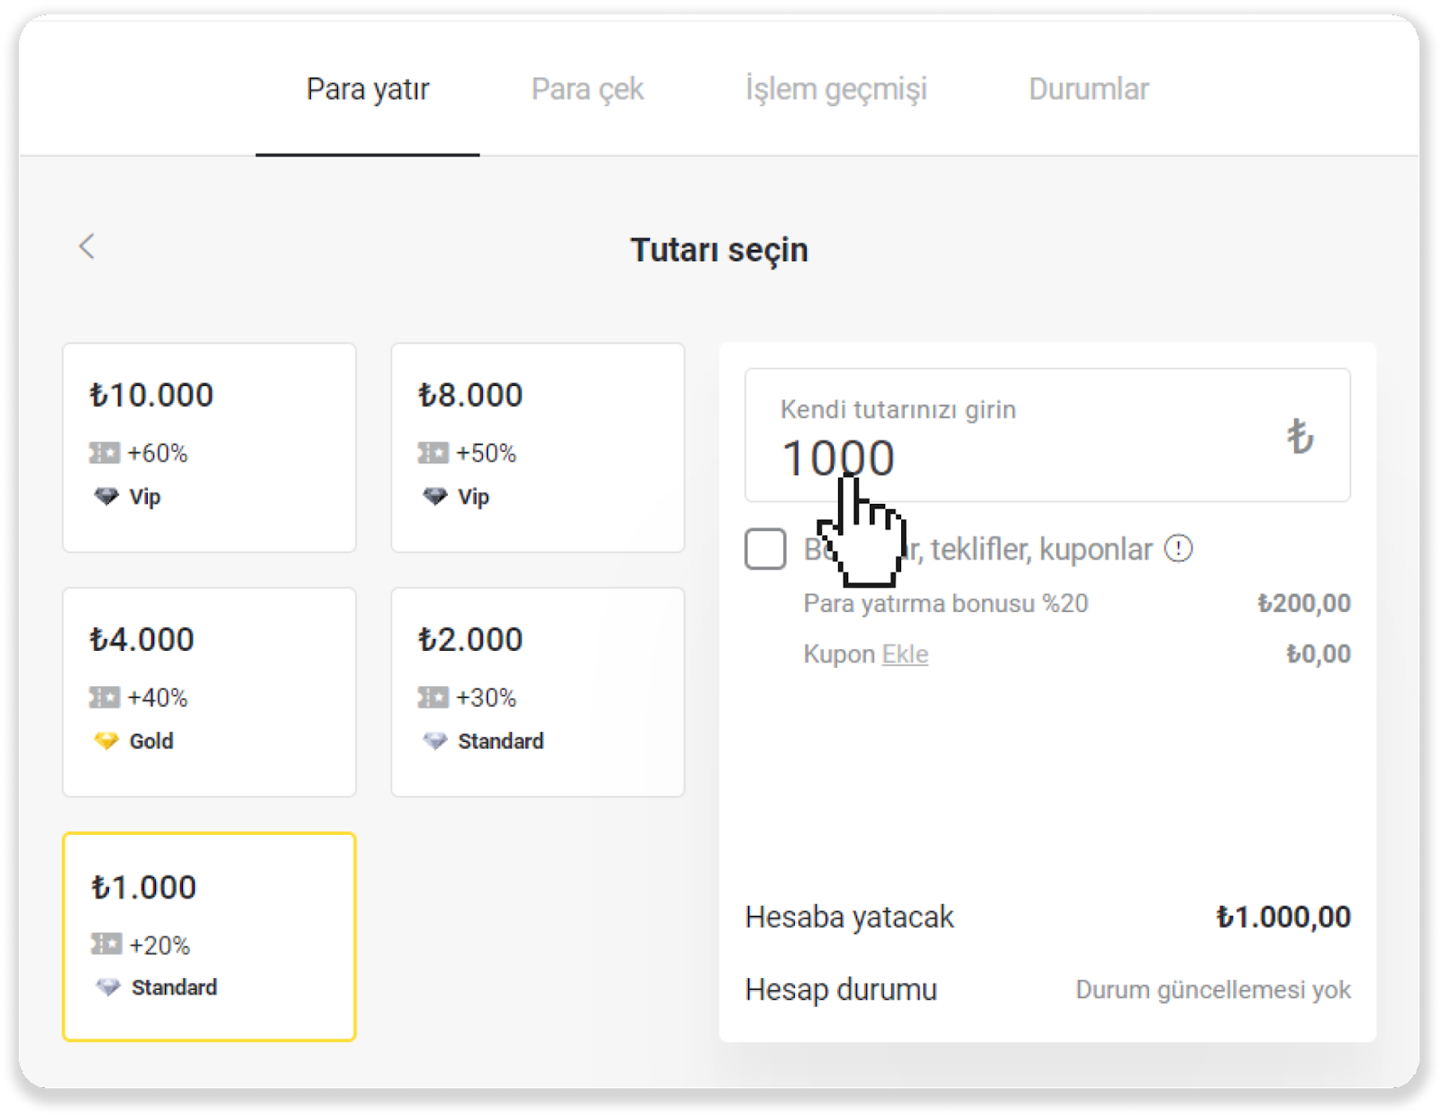Click the bonus ticket icon beside +20%
Viewport: 1442px width, 1116px height.
[x=106, y=944]
